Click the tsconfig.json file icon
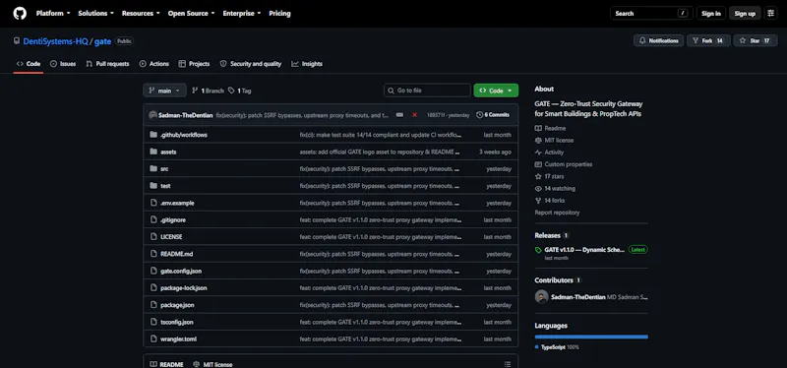 pyautogui.click(x=153, y=323)
